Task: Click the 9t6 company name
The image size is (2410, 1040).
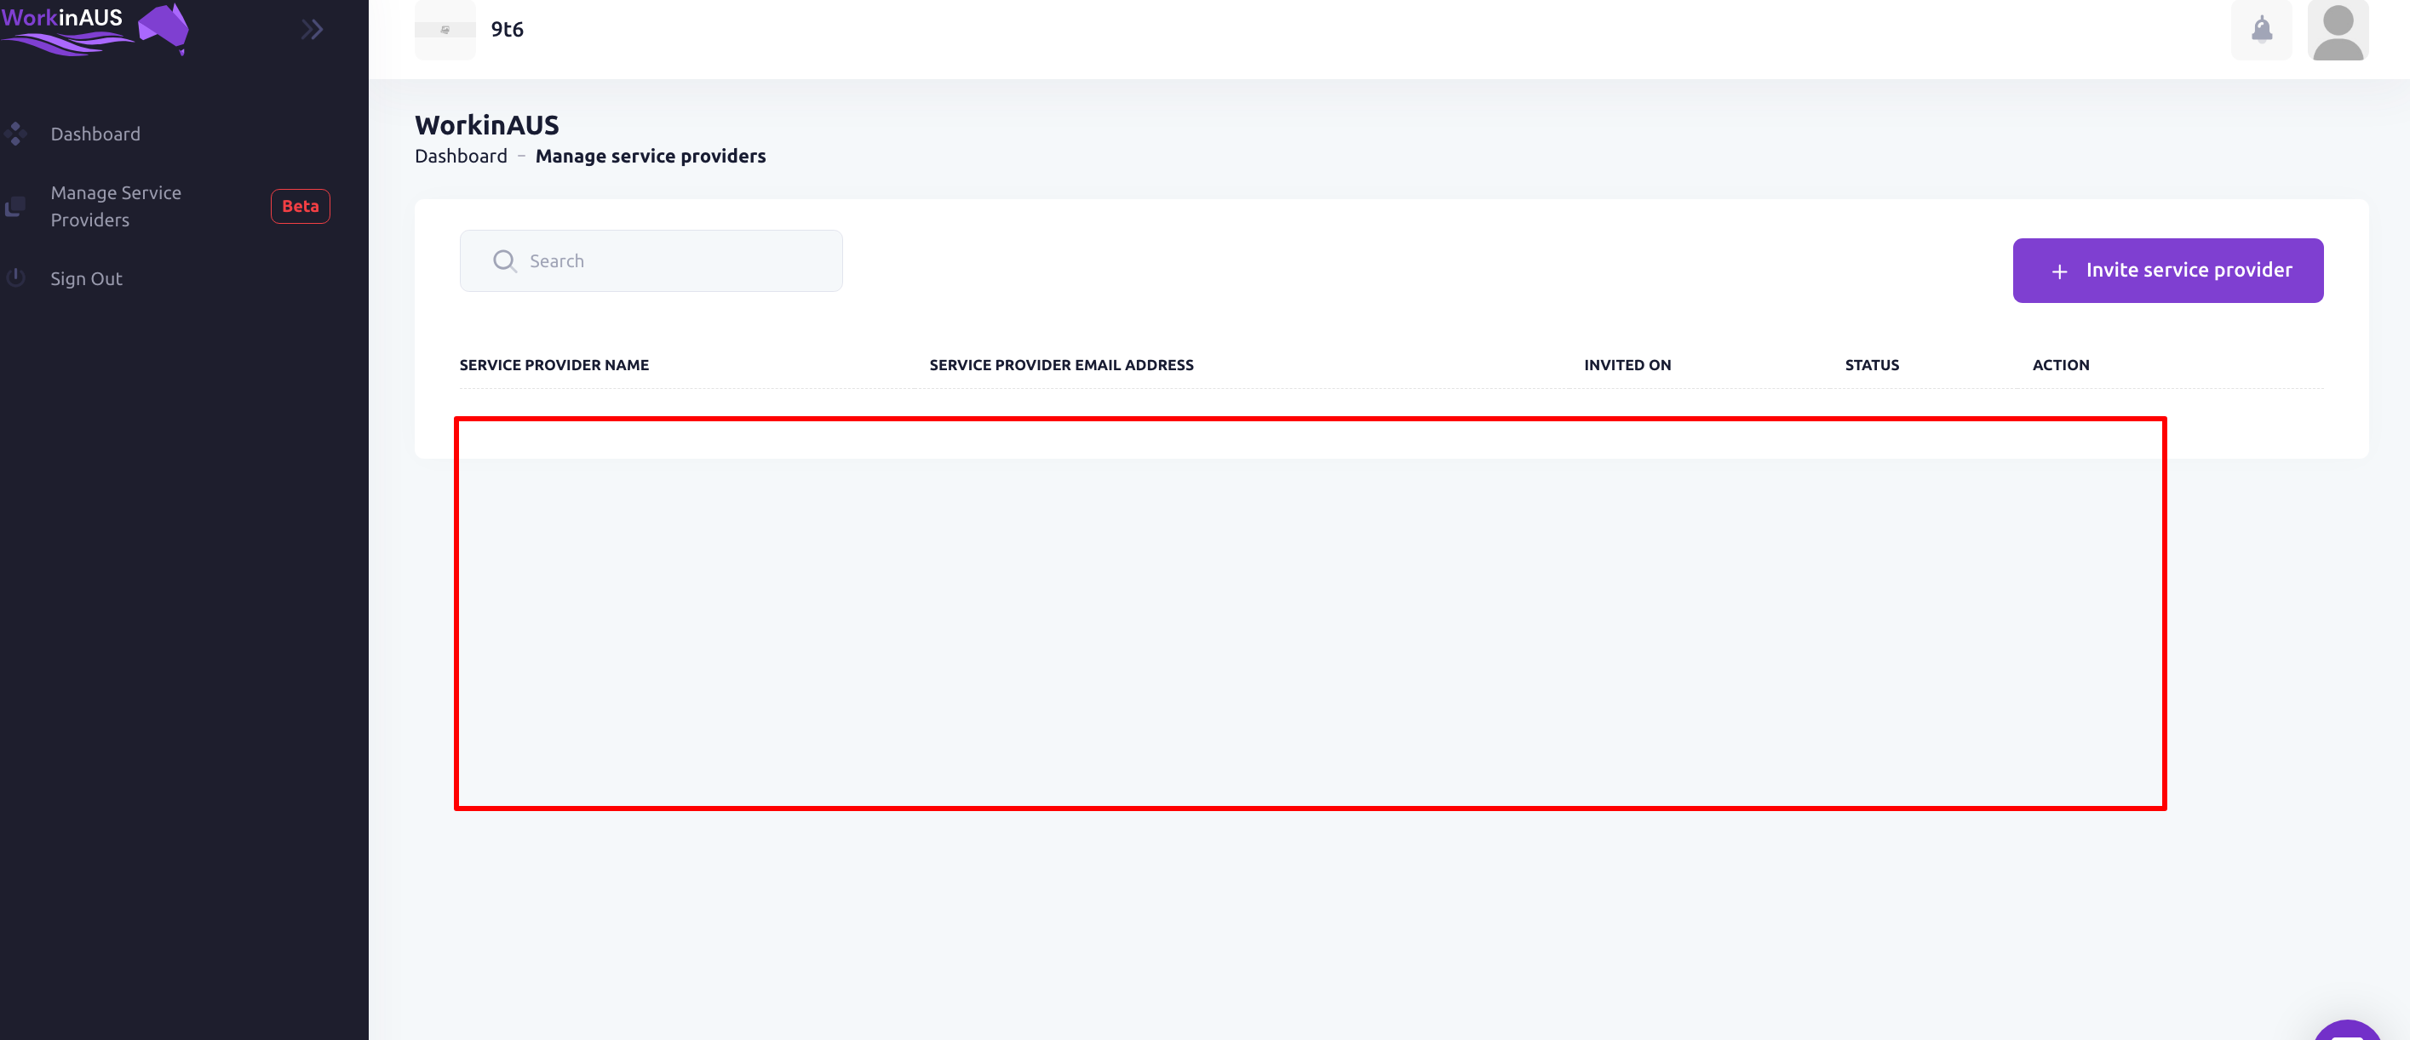Action: 507,30
